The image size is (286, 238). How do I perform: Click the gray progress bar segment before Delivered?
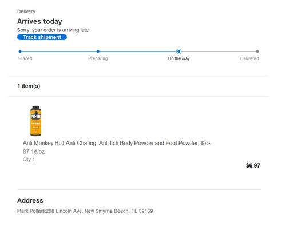pyautogui.click(x=219, y=51)
